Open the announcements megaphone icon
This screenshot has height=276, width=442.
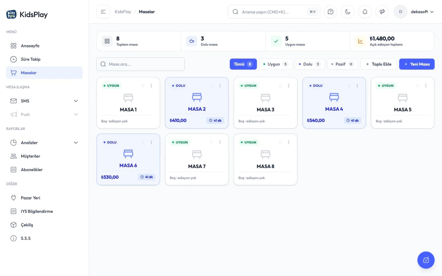click(382, 12)
